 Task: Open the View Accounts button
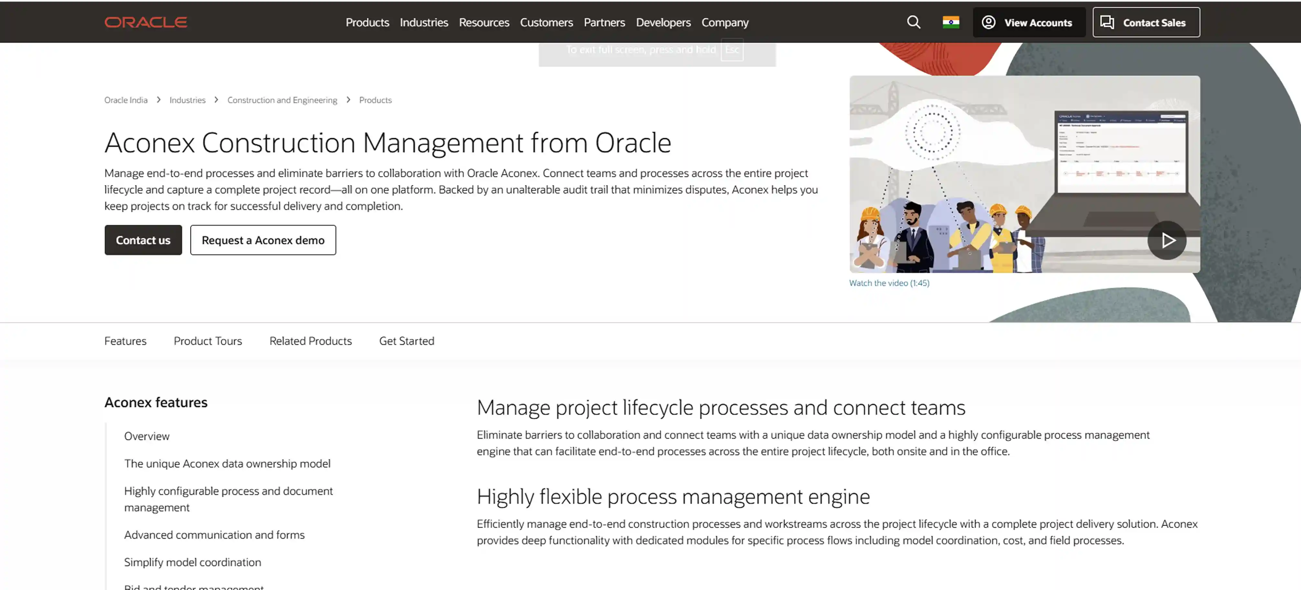coord(1028,22)
